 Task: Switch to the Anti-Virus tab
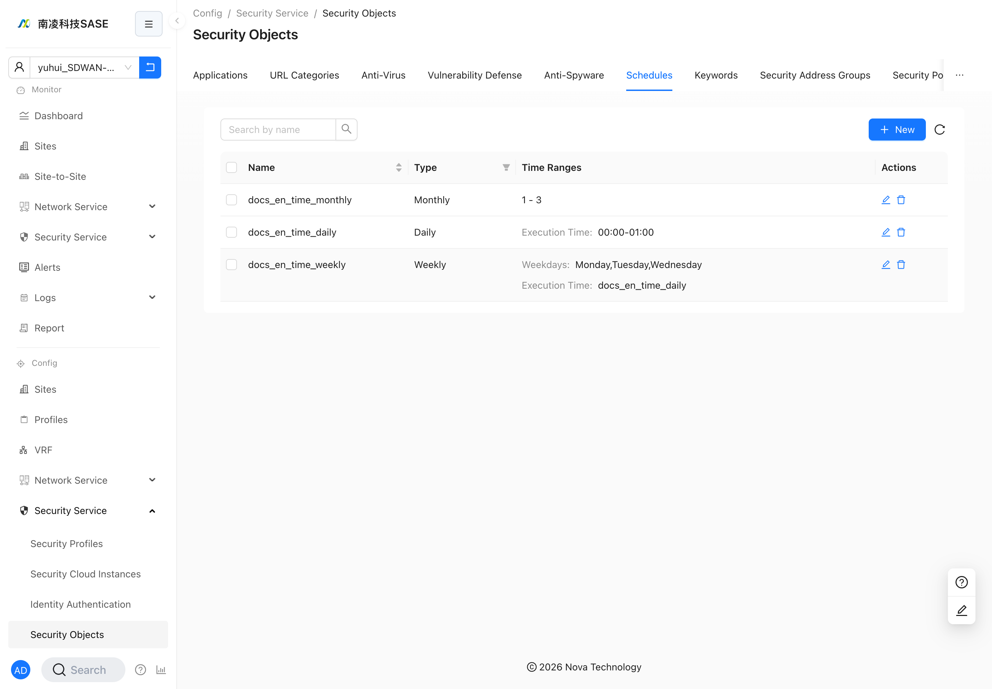[383, 75]
